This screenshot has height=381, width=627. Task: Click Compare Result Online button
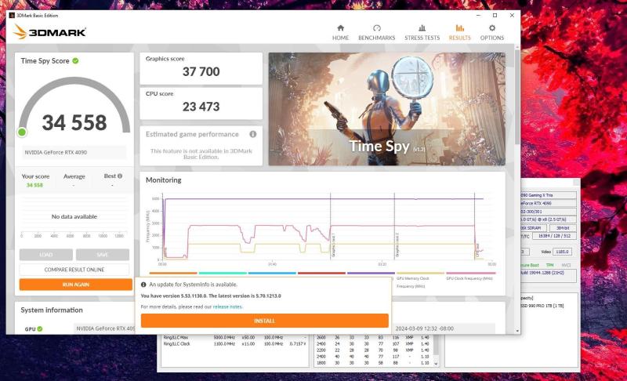(74, 270)
